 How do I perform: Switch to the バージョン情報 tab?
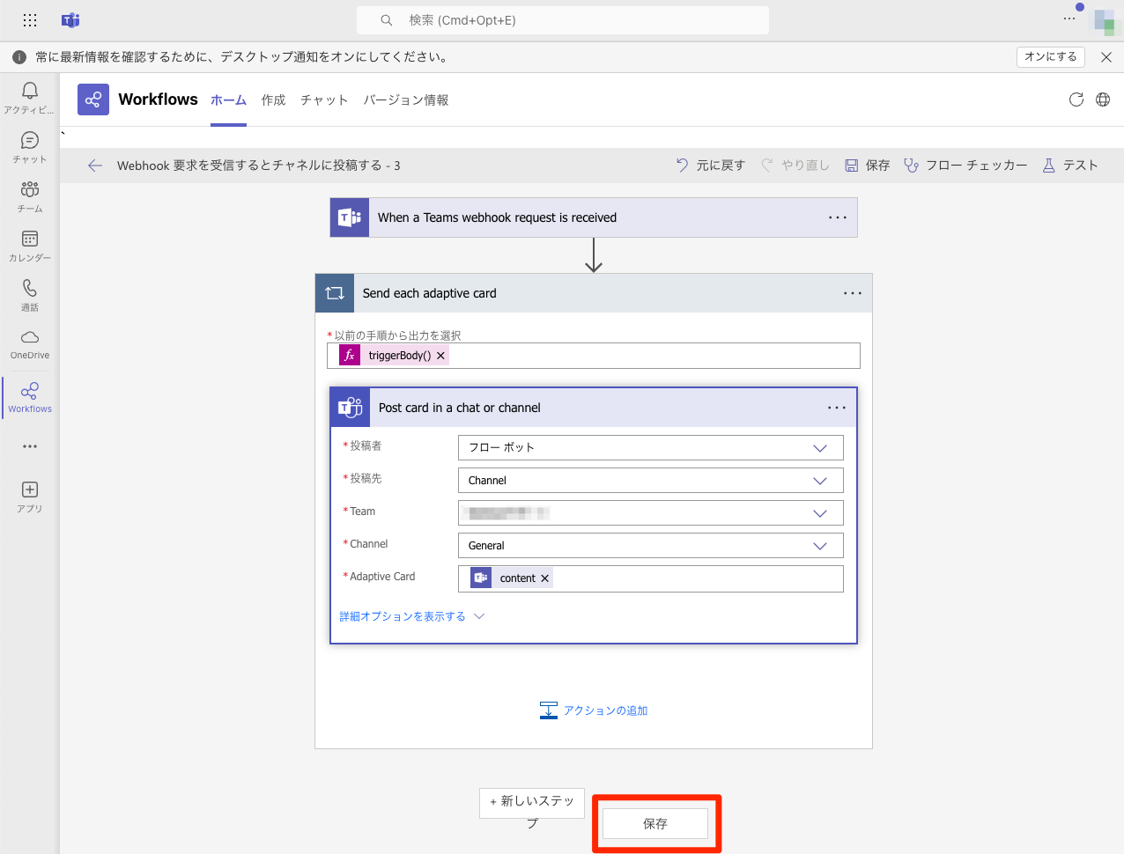pyautogui.click(x=406, y=100)
